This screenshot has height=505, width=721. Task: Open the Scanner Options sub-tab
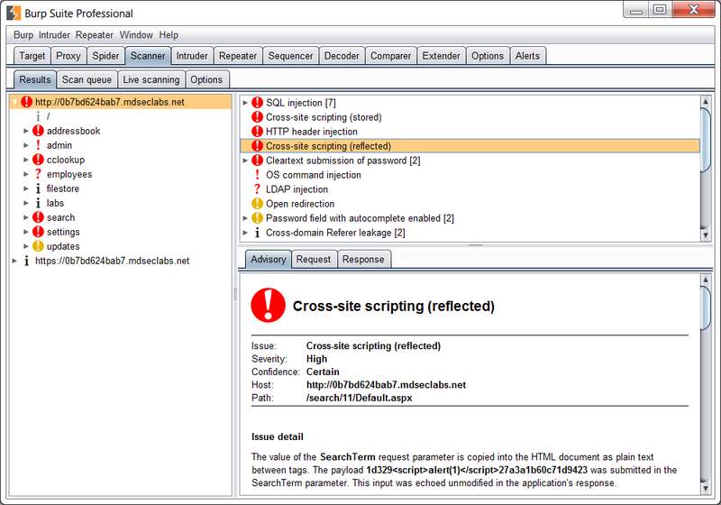click(206, 80)
